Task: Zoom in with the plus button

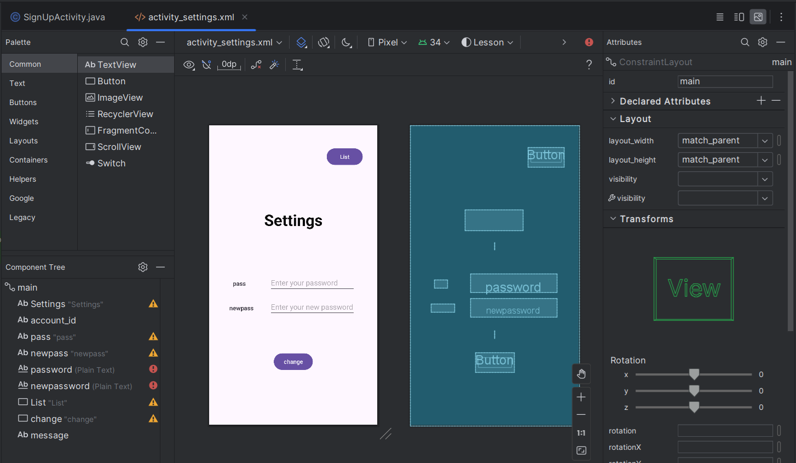Action: (x=581, y=397)
